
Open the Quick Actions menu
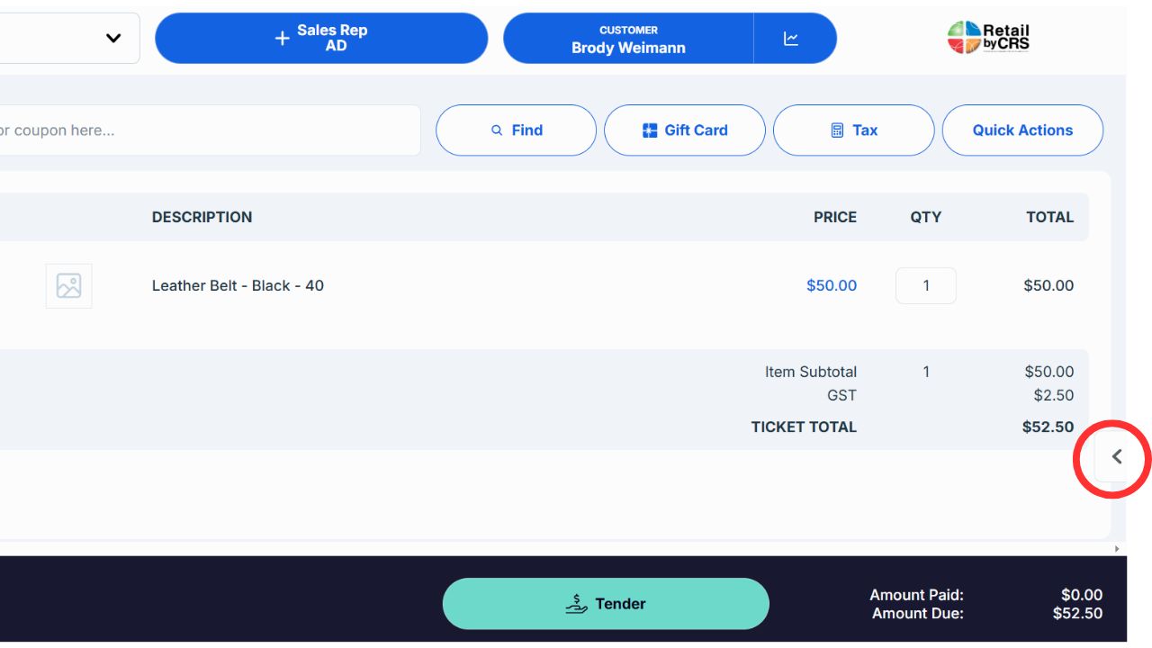1022,130
